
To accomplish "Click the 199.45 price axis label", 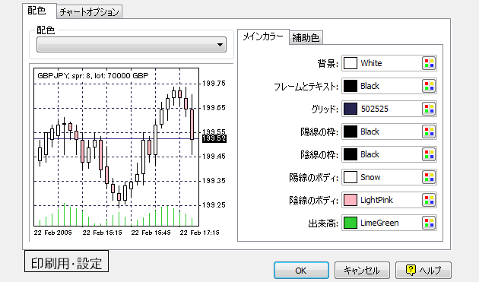I will (x=214, y=157).
